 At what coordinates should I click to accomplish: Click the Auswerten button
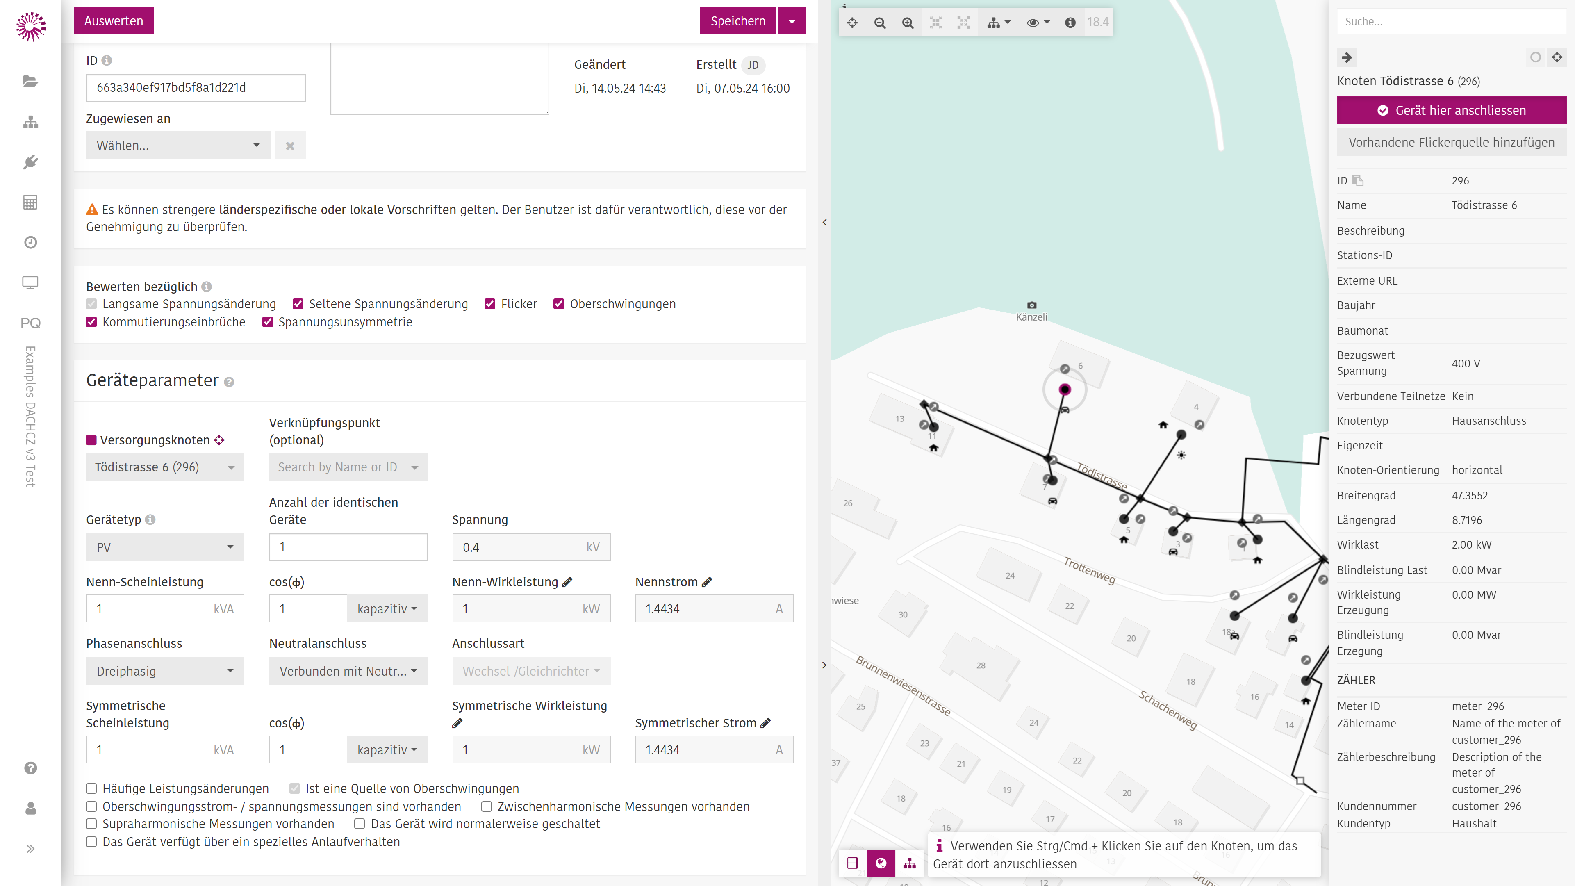114,21
